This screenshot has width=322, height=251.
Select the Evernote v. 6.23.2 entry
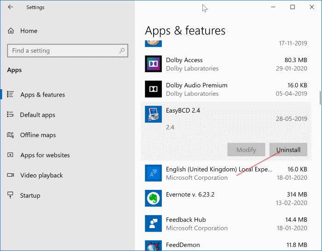pos(190,194)
